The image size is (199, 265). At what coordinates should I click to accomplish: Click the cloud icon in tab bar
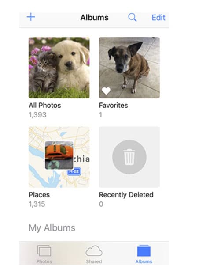point(94,251)
